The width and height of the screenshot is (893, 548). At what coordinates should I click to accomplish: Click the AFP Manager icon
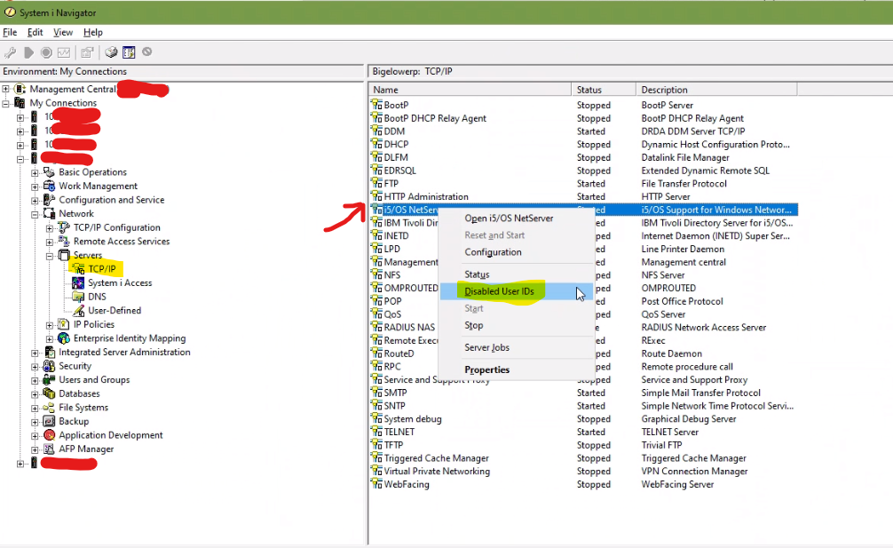tap(50, 449)
